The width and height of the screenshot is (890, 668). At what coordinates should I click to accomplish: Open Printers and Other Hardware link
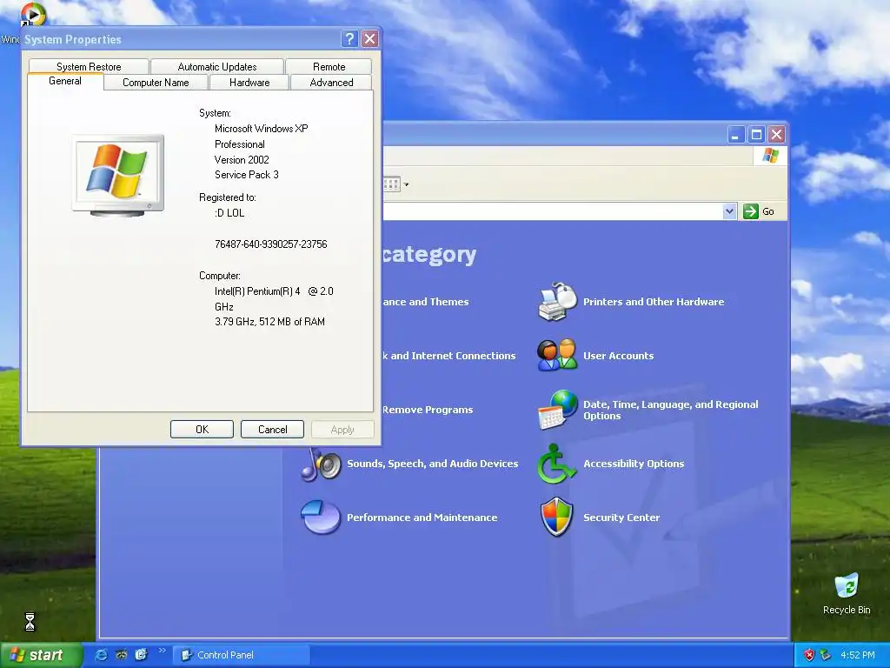tap(654, 302)
